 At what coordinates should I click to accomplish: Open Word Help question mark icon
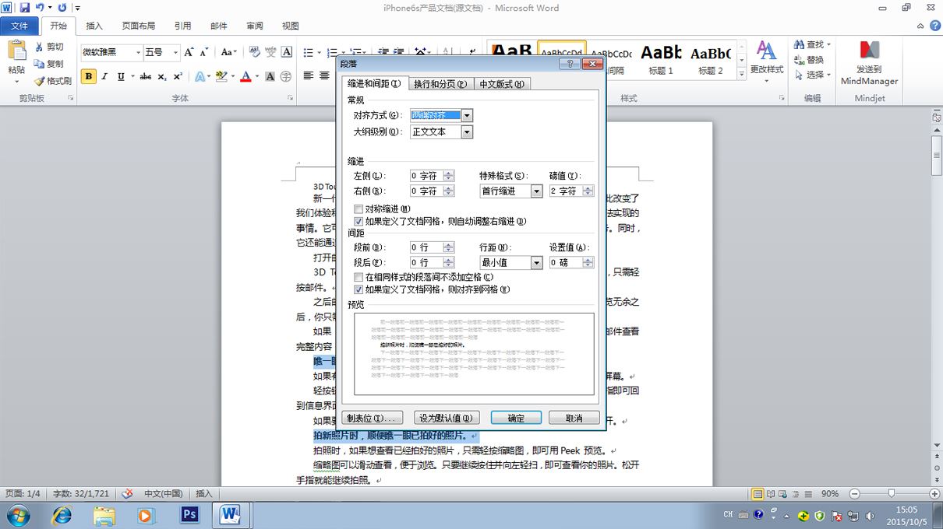point(934,26)
